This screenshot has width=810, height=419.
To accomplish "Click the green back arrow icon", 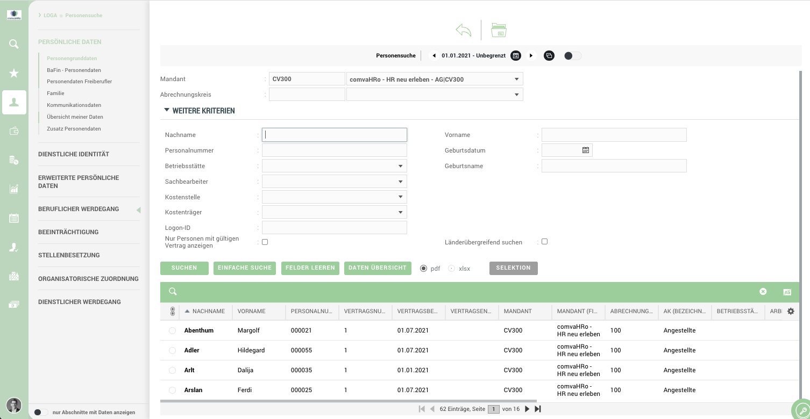I will click(463, 30).
